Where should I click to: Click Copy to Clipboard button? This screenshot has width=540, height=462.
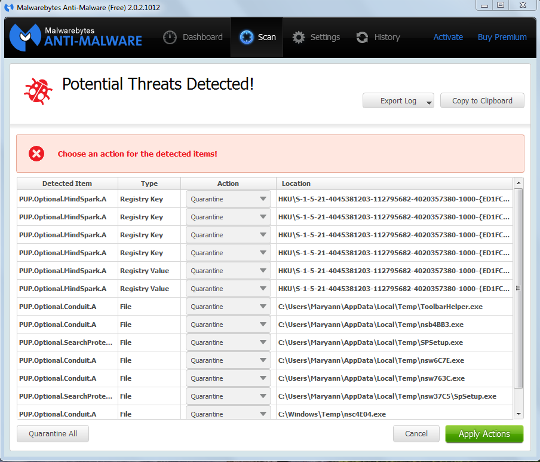click(x=482, y=100)
